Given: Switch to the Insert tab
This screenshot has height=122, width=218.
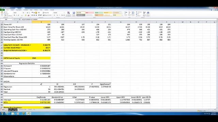Looking at the screenshot, I should pyautogui.click(x=12, y=10).
